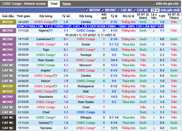The image size is (182, 131).
Task: Switch to the Total tab
Action: point(54,4)
